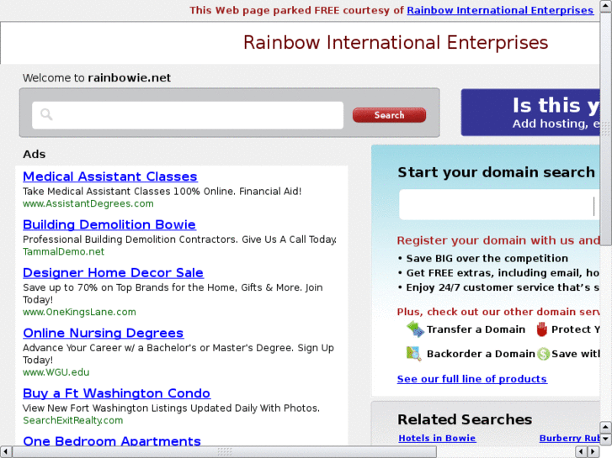Click Save BIG over the competition text
This screenshot has width=612, height=458.
pyautogui.click(x=487, y=259)
